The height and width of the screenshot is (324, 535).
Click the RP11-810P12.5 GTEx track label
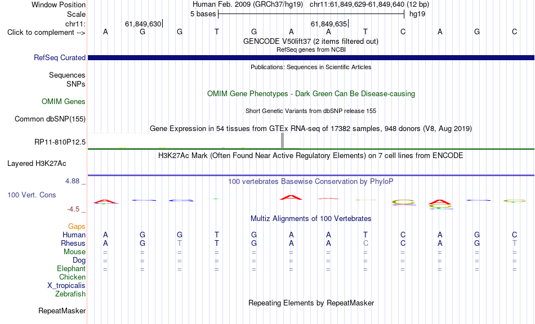click(60, 142)
